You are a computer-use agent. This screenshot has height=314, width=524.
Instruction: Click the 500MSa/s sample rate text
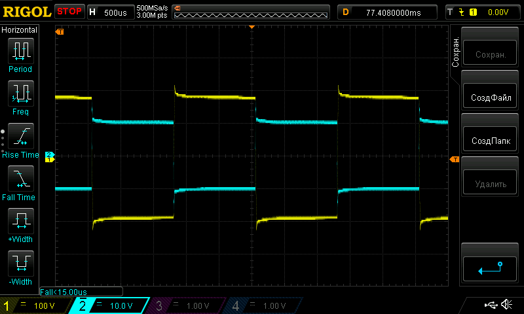[x=152, y=9]
